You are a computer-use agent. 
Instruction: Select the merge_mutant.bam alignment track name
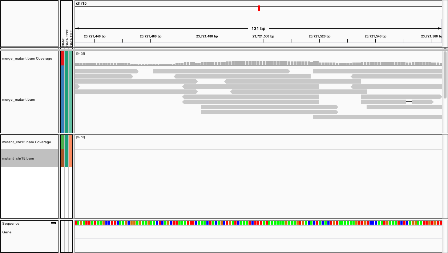tap(19, 99)
